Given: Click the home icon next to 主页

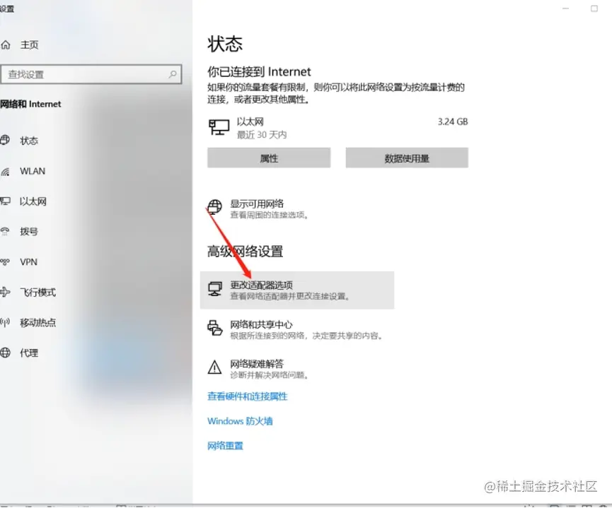Looking at the screenshot, I should [6, 45].
